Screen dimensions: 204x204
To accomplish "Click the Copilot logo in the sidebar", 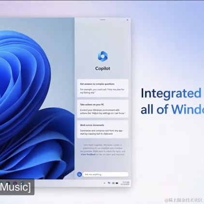I will point(102,57).
